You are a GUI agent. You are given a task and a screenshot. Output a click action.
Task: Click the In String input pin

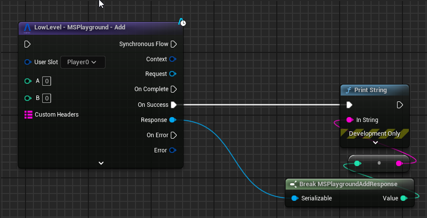click(349, 120)
